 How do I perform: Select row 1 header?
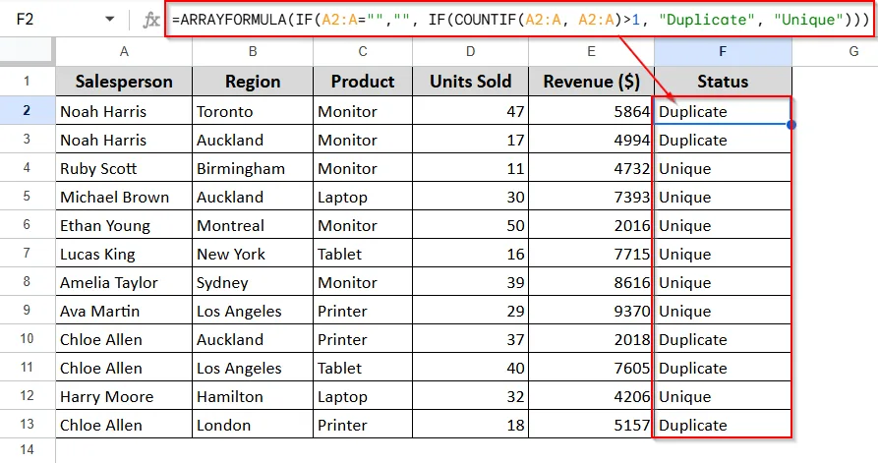pos(27,82)
